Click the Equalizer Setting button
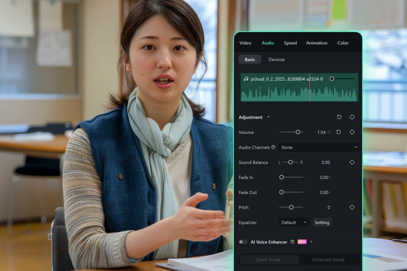Screen dimensions: 407x271 point(322,222)
